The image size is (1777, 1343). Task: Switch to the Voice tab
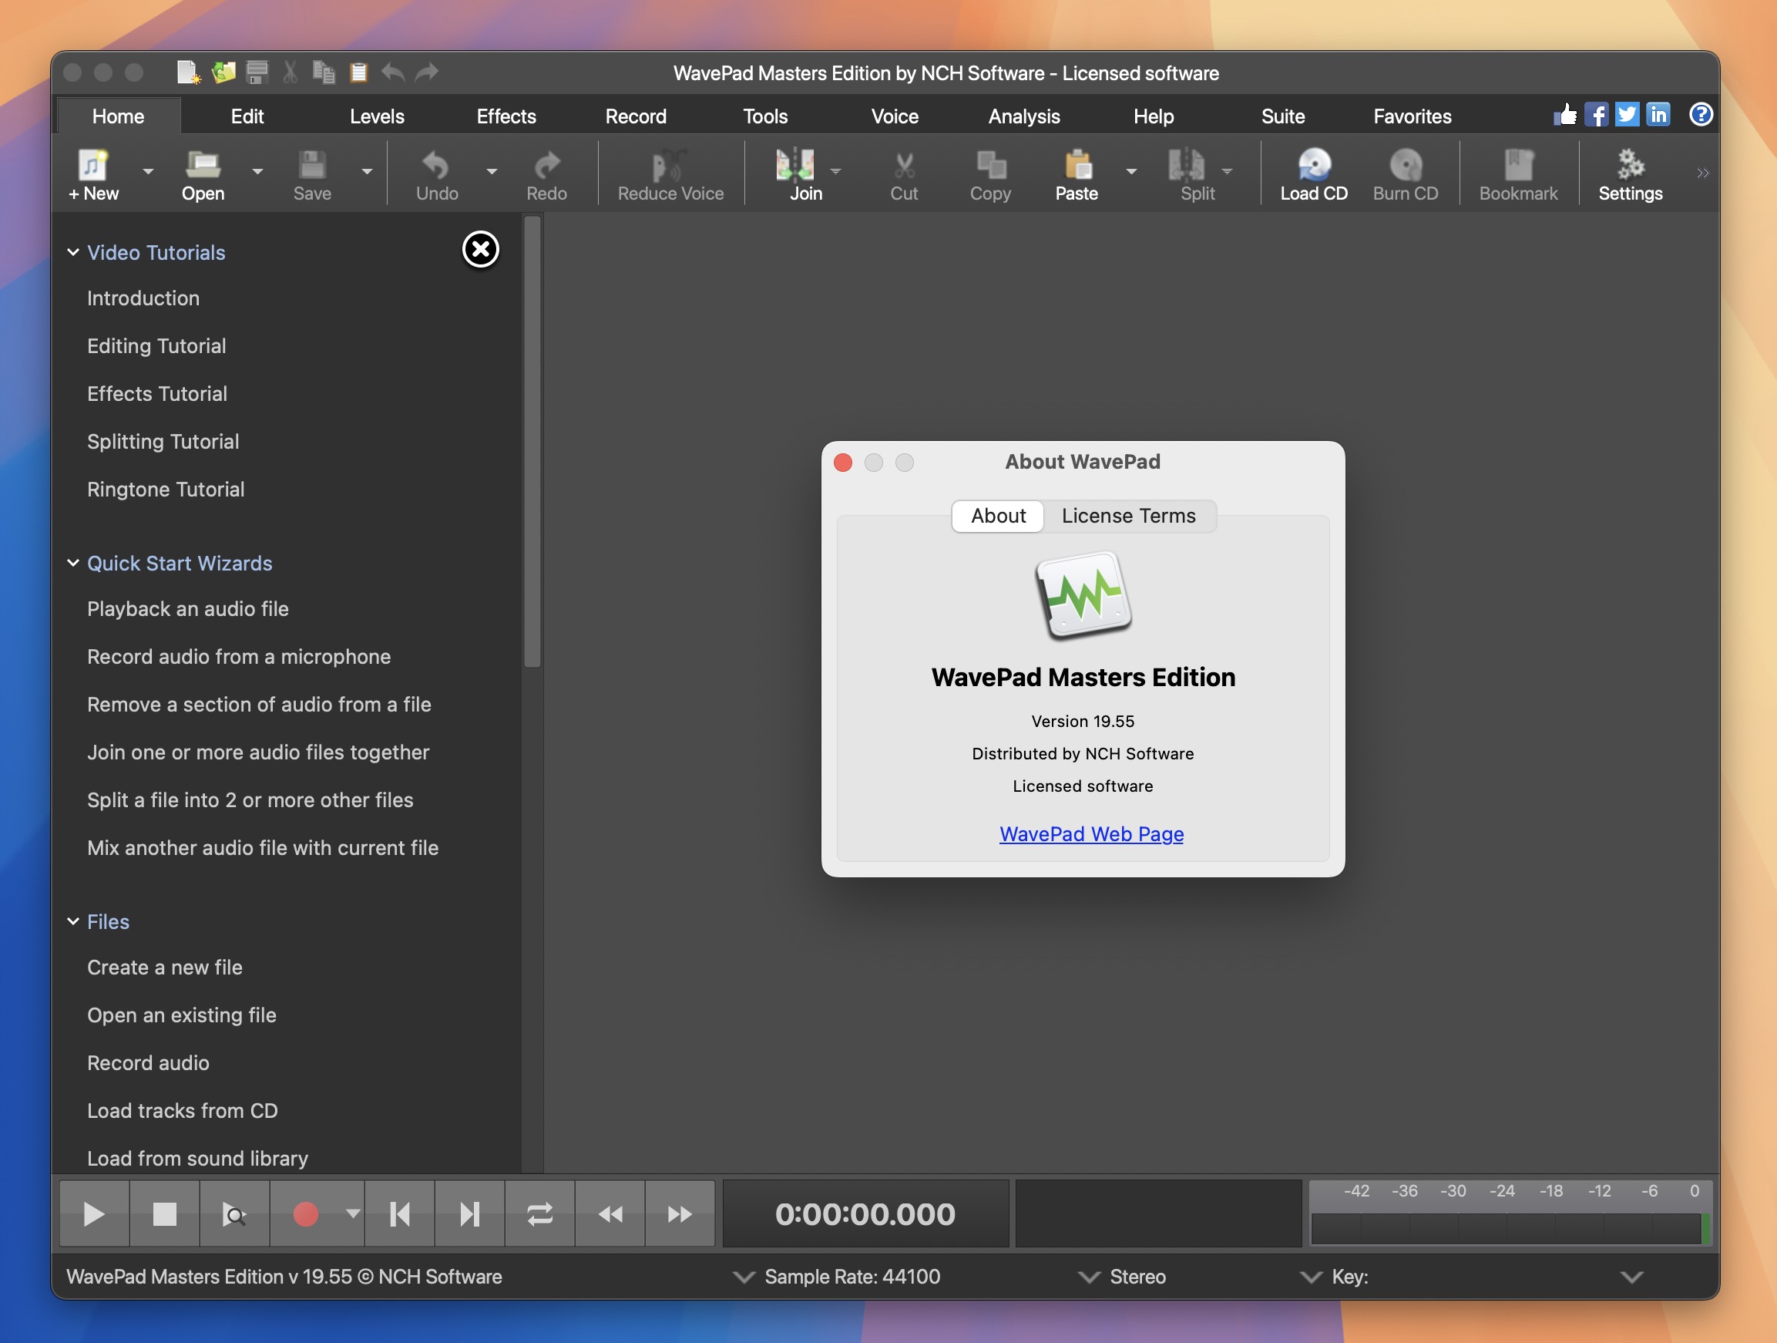[x=895, y=116]
